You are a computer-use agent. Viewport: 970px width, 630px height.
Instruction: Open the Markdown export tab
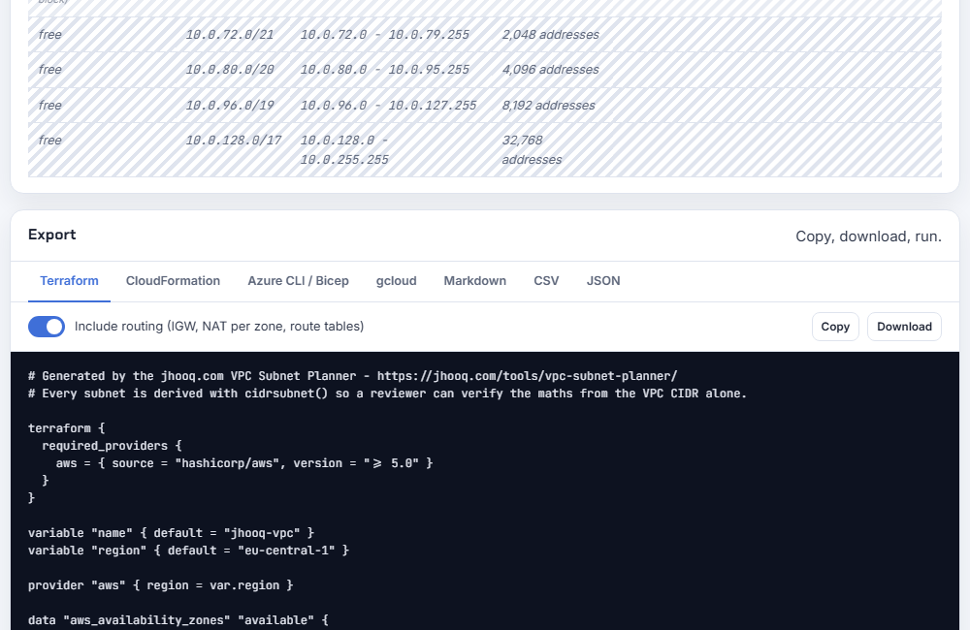(x=474, y=281)
